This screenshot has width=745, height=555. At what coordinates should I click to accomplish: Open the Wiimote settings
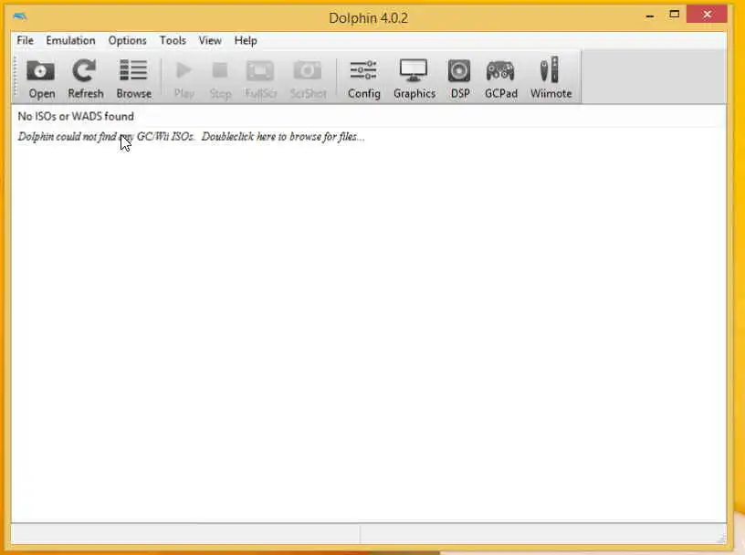click(551, 79)
